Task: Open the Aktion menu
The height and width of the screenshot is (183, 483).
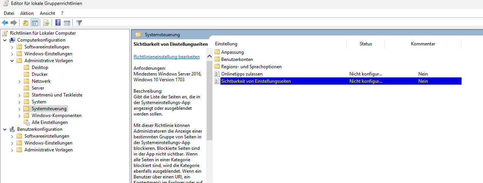Action: (x=27, y=13)
